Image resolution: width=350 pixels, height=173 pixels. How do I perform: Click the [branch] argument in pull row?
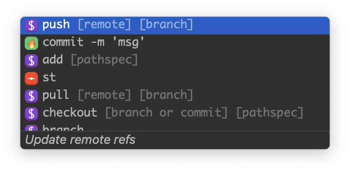[166, 95]
